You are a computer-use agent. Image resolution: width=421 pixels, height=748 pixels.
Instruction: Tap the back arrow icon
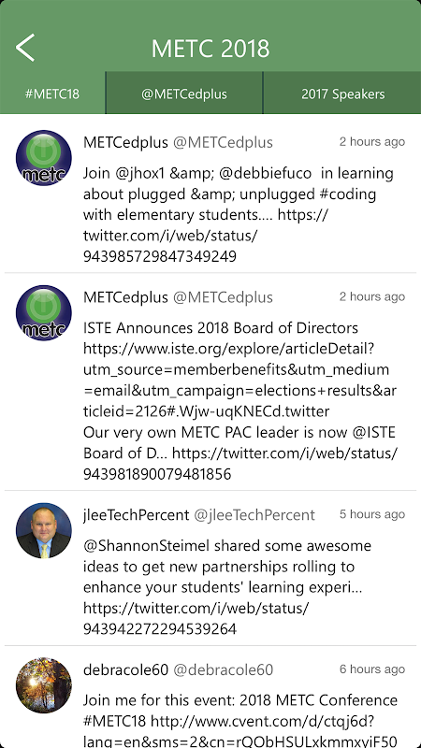(x=25, y=48)
